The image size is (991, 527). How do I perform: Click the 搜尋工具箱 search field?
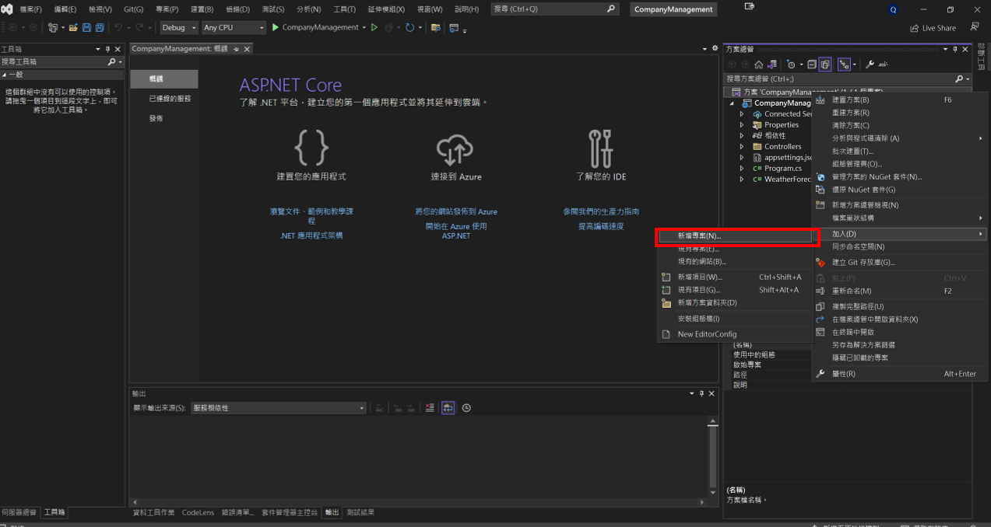point(61,61)
